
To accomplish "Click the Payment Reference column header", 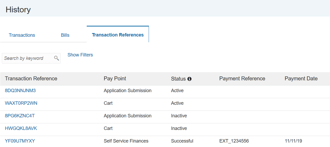I will point(242,78).
